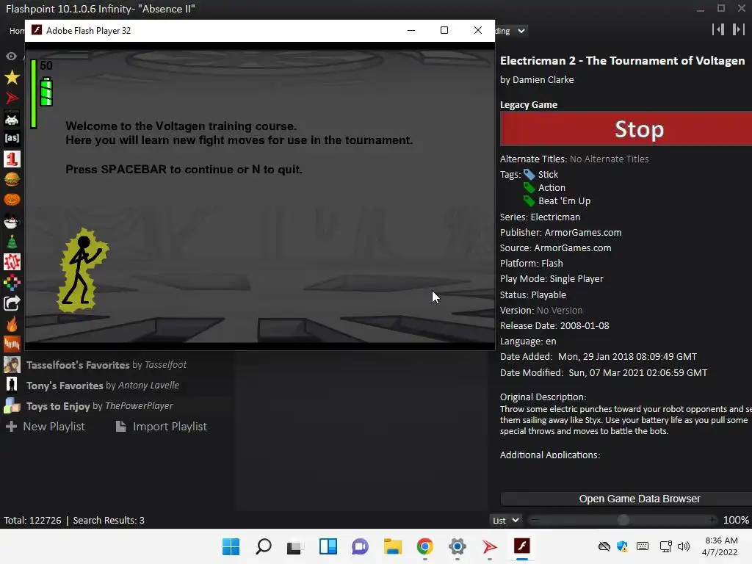Open the red number 1 playlist icon
Viewport: 752px width, 564px height.
(12, 159)
